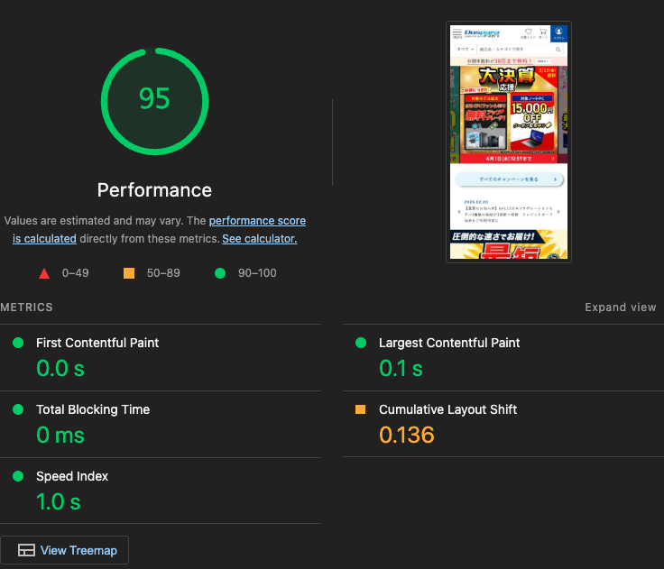Click the hamburger menu icon in the page preview
Image resolution: width=664 pixels, height=569 pixels.
(456, 33)
